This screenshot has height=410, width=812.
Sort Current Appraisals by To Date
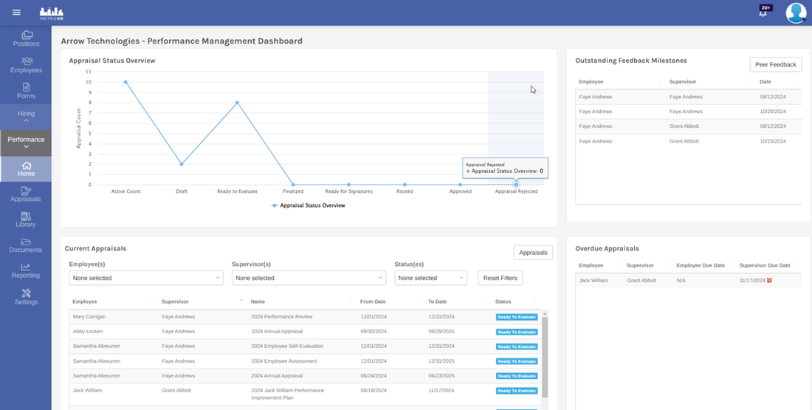click(x=458, y=301)
